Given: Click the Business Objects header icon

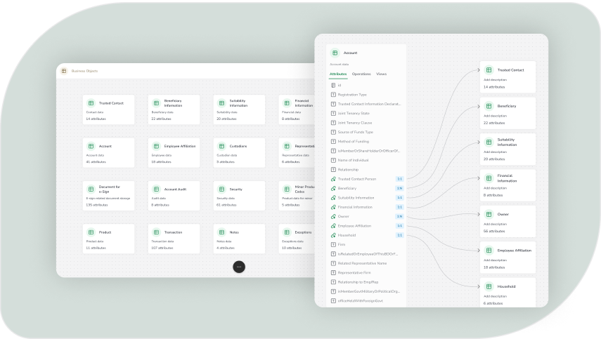Looking at the screenshot, I should pyautogui.click(x=64, y=71).
